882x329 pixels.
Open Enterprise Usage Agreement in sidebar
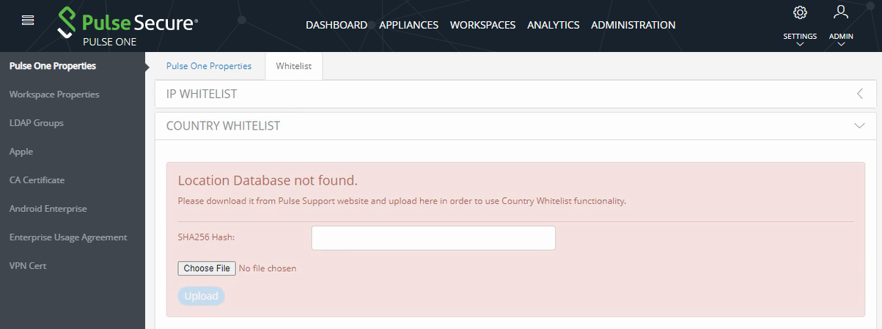pos(68,237)
